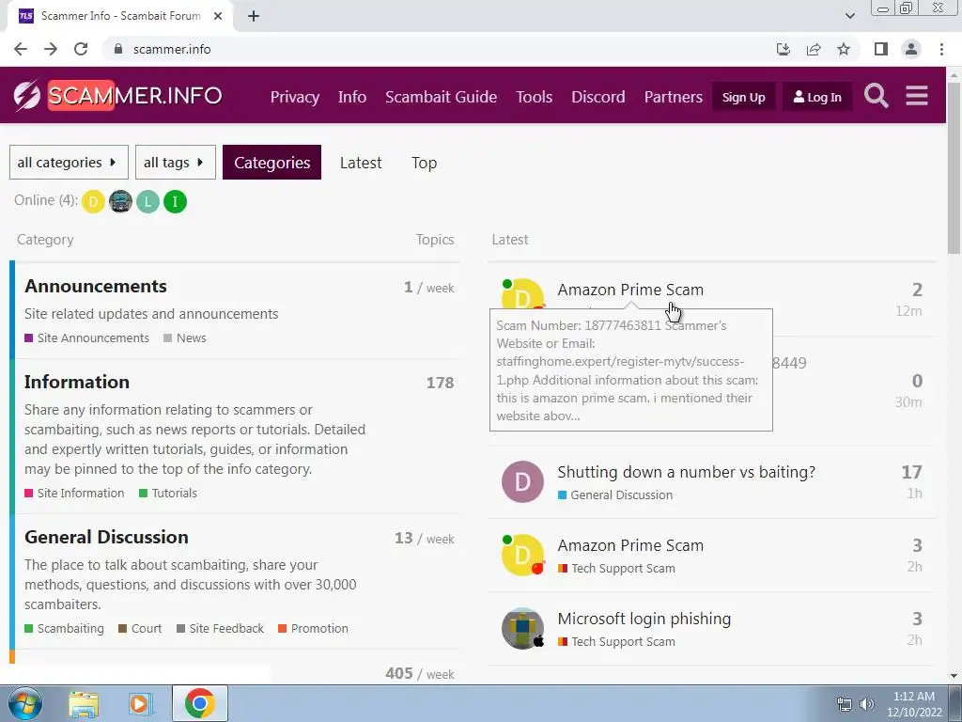Click the network tray icon

point(845,704)
